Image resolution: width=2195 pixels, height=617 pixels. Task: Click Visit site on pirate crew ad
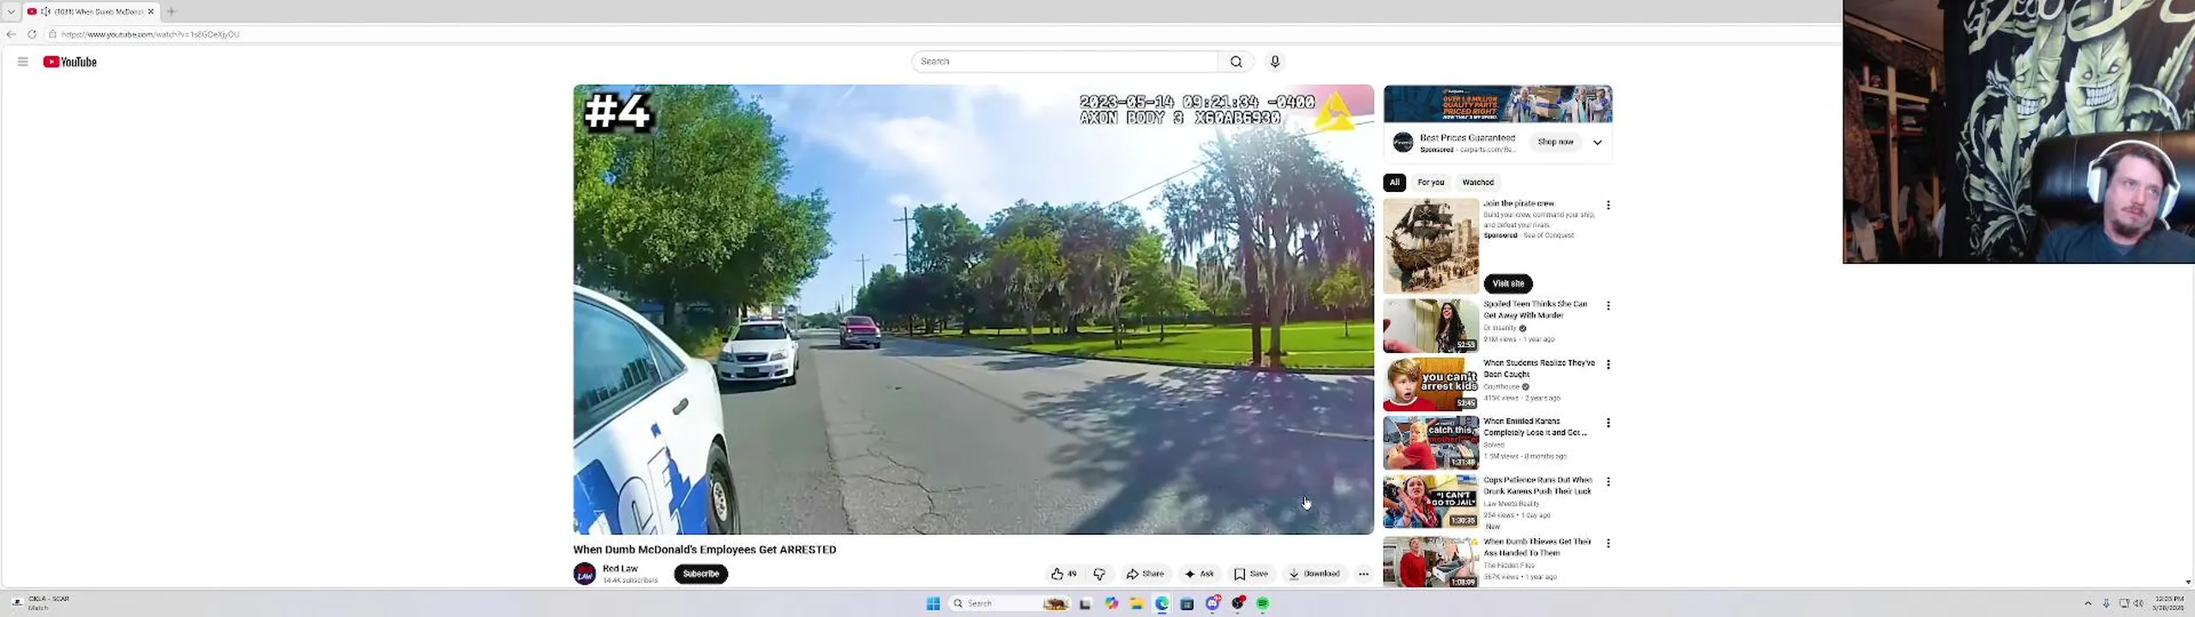coord(1507,284)
